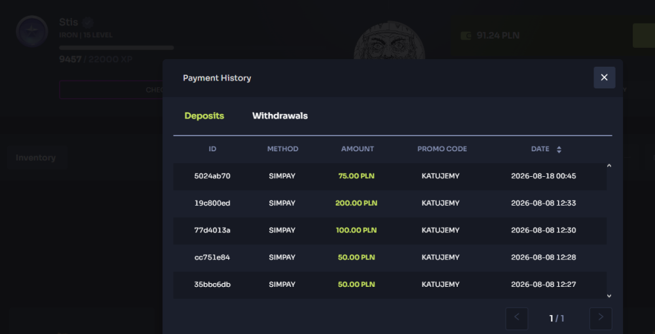Click the PROMO CODE column header

click(442, 149)
